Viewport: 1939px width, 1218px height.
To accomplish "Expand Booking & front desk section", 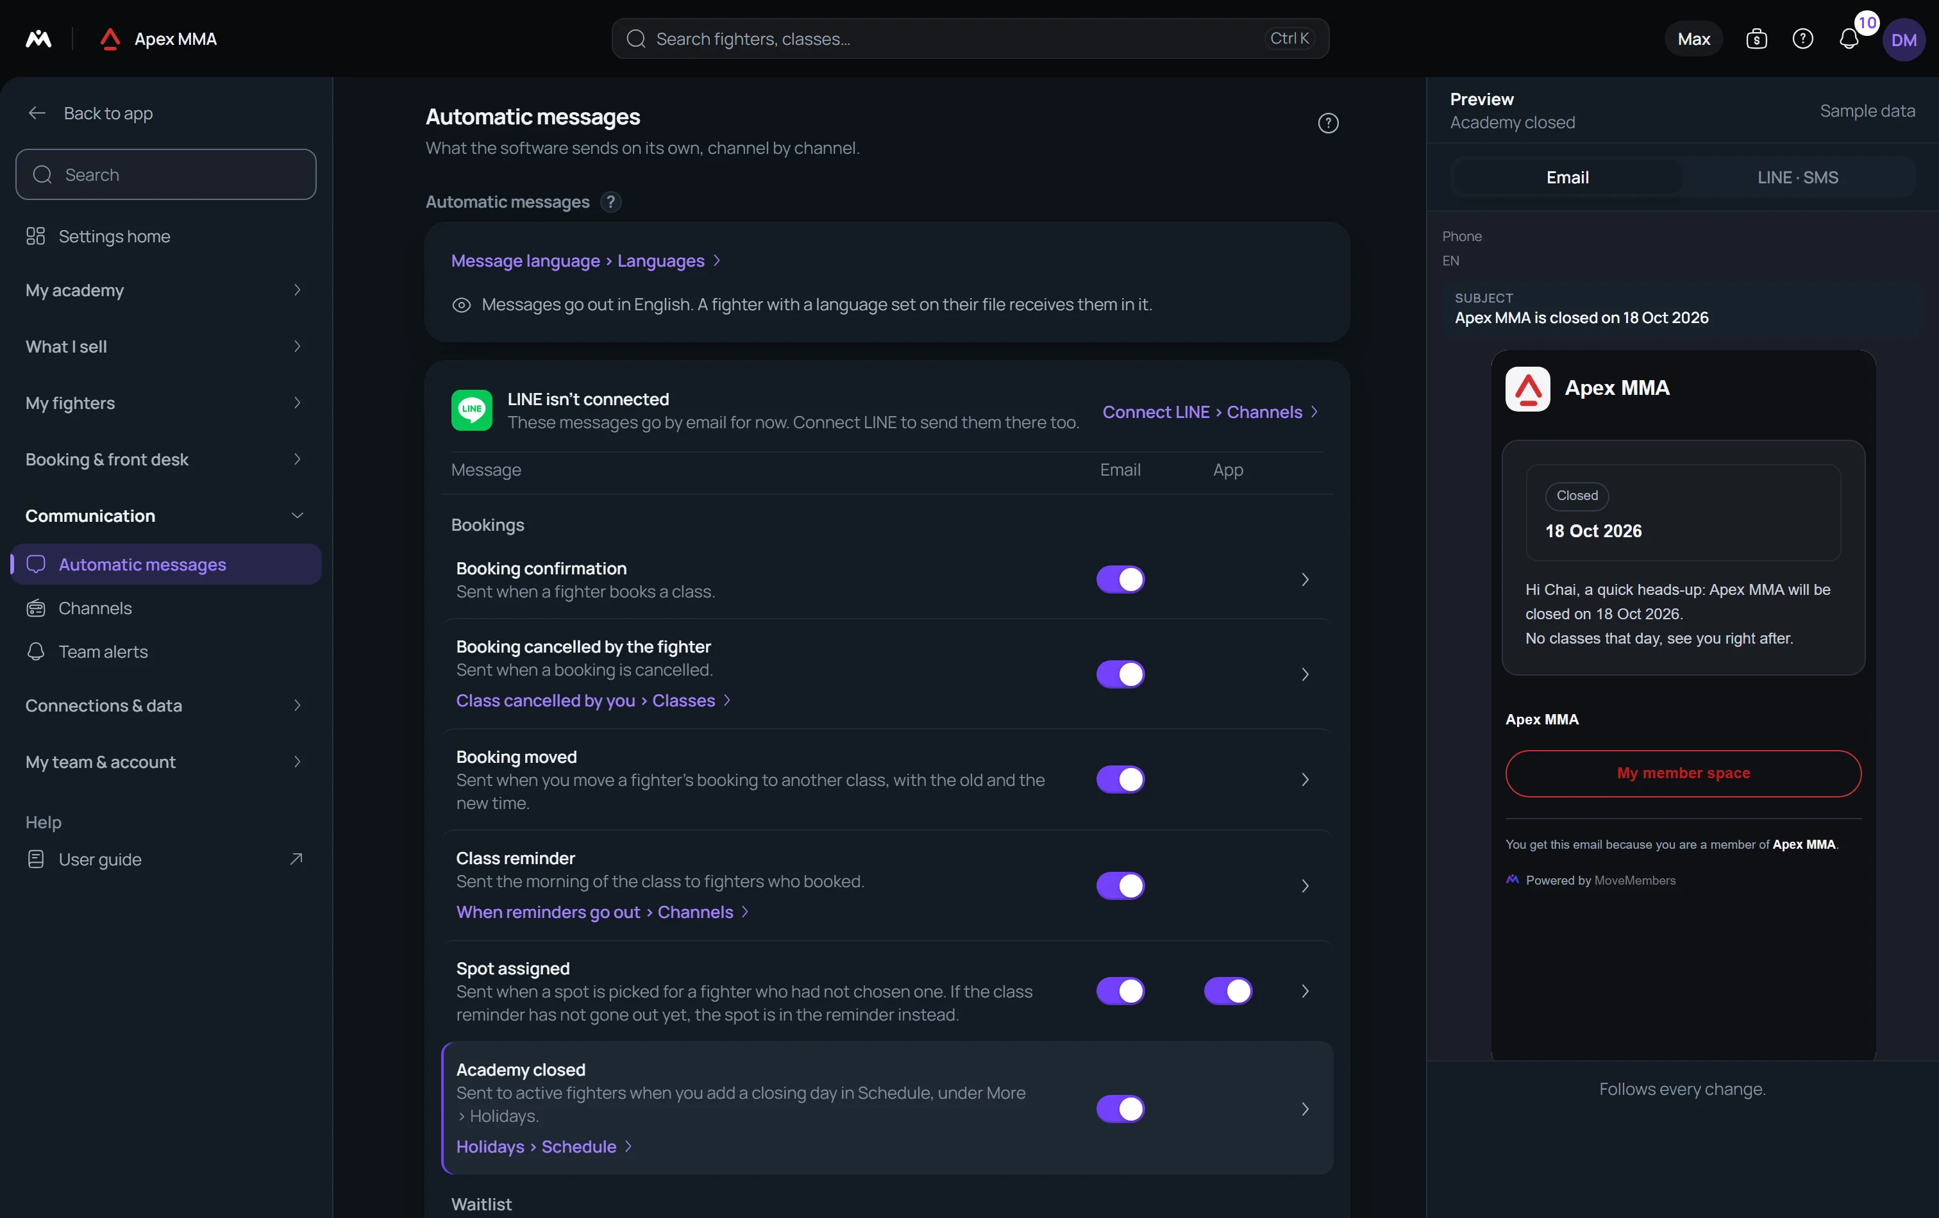I will (x=166, y=459).
